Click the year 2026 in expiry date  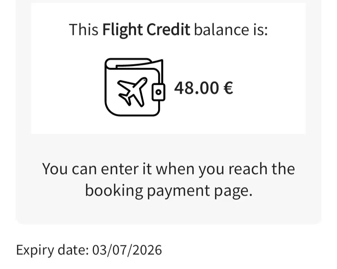147,250
